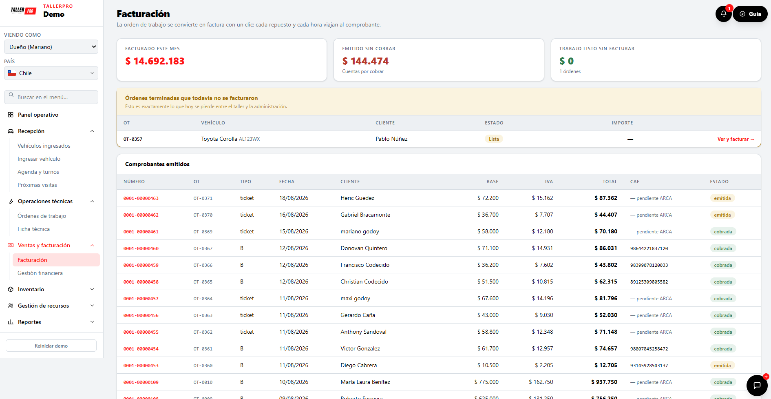This screenshot has height=399, width=771.
Task: Collapse the Operaciones técnicas section
Action: 92,201
